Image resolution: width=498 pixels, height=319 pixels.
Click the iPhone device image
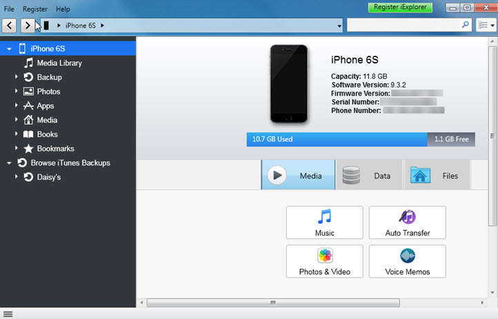(x=289, y=83)
